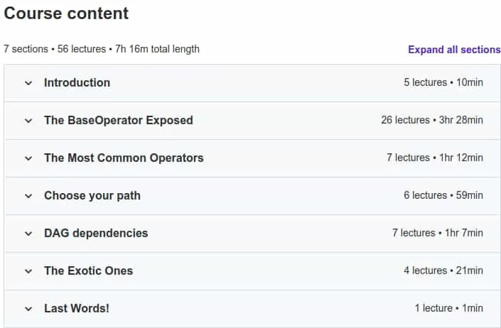Screen dimensions: 501x328
Task: Expand DAG dependencies using its chevron
Action: click(x=28, y=234)
